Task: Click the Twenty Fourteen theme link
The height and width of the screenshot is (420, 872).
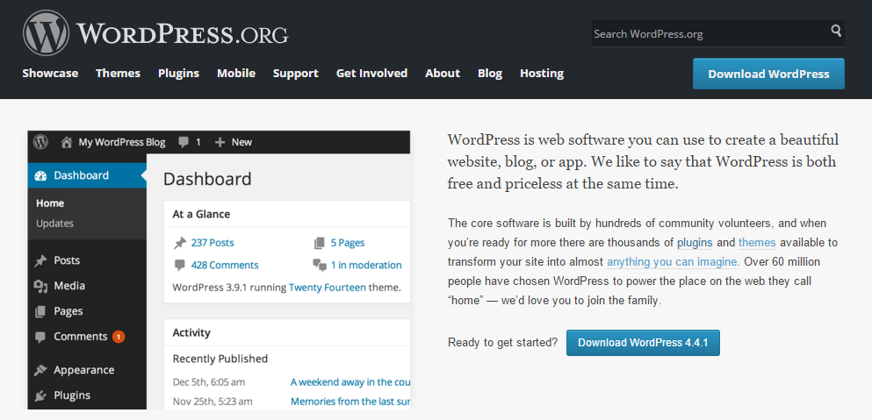Action: tap(328, 288)
